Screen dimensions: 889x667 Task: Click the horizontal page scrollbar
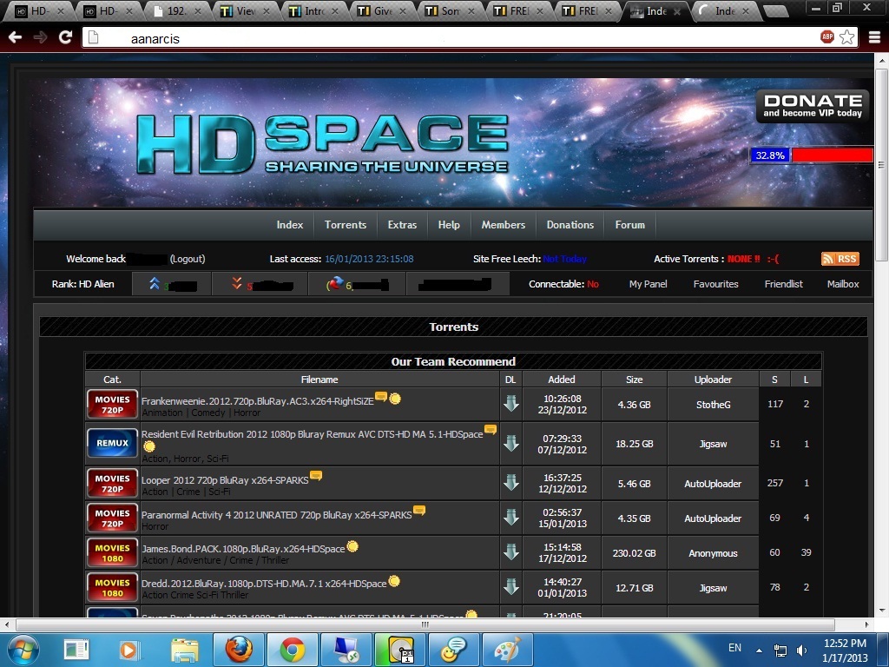(425, 624)
